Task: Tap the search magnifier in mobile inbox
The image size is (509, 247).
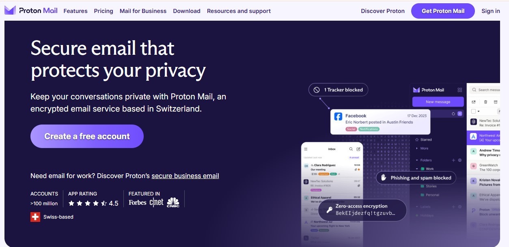Action: pyautogui.click(x=351, y=149)
